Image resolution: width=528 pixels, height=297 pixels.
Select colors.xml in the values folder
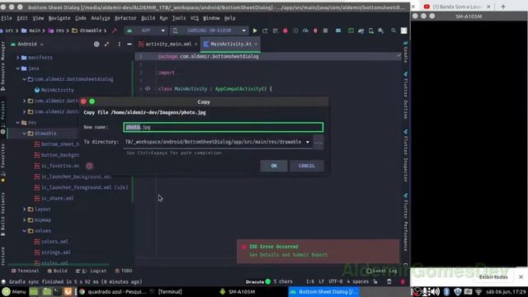point(54,242)
